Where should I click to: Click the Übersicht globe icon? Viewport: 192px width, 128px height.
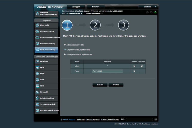pyautogui.click(x=37, y=25)
